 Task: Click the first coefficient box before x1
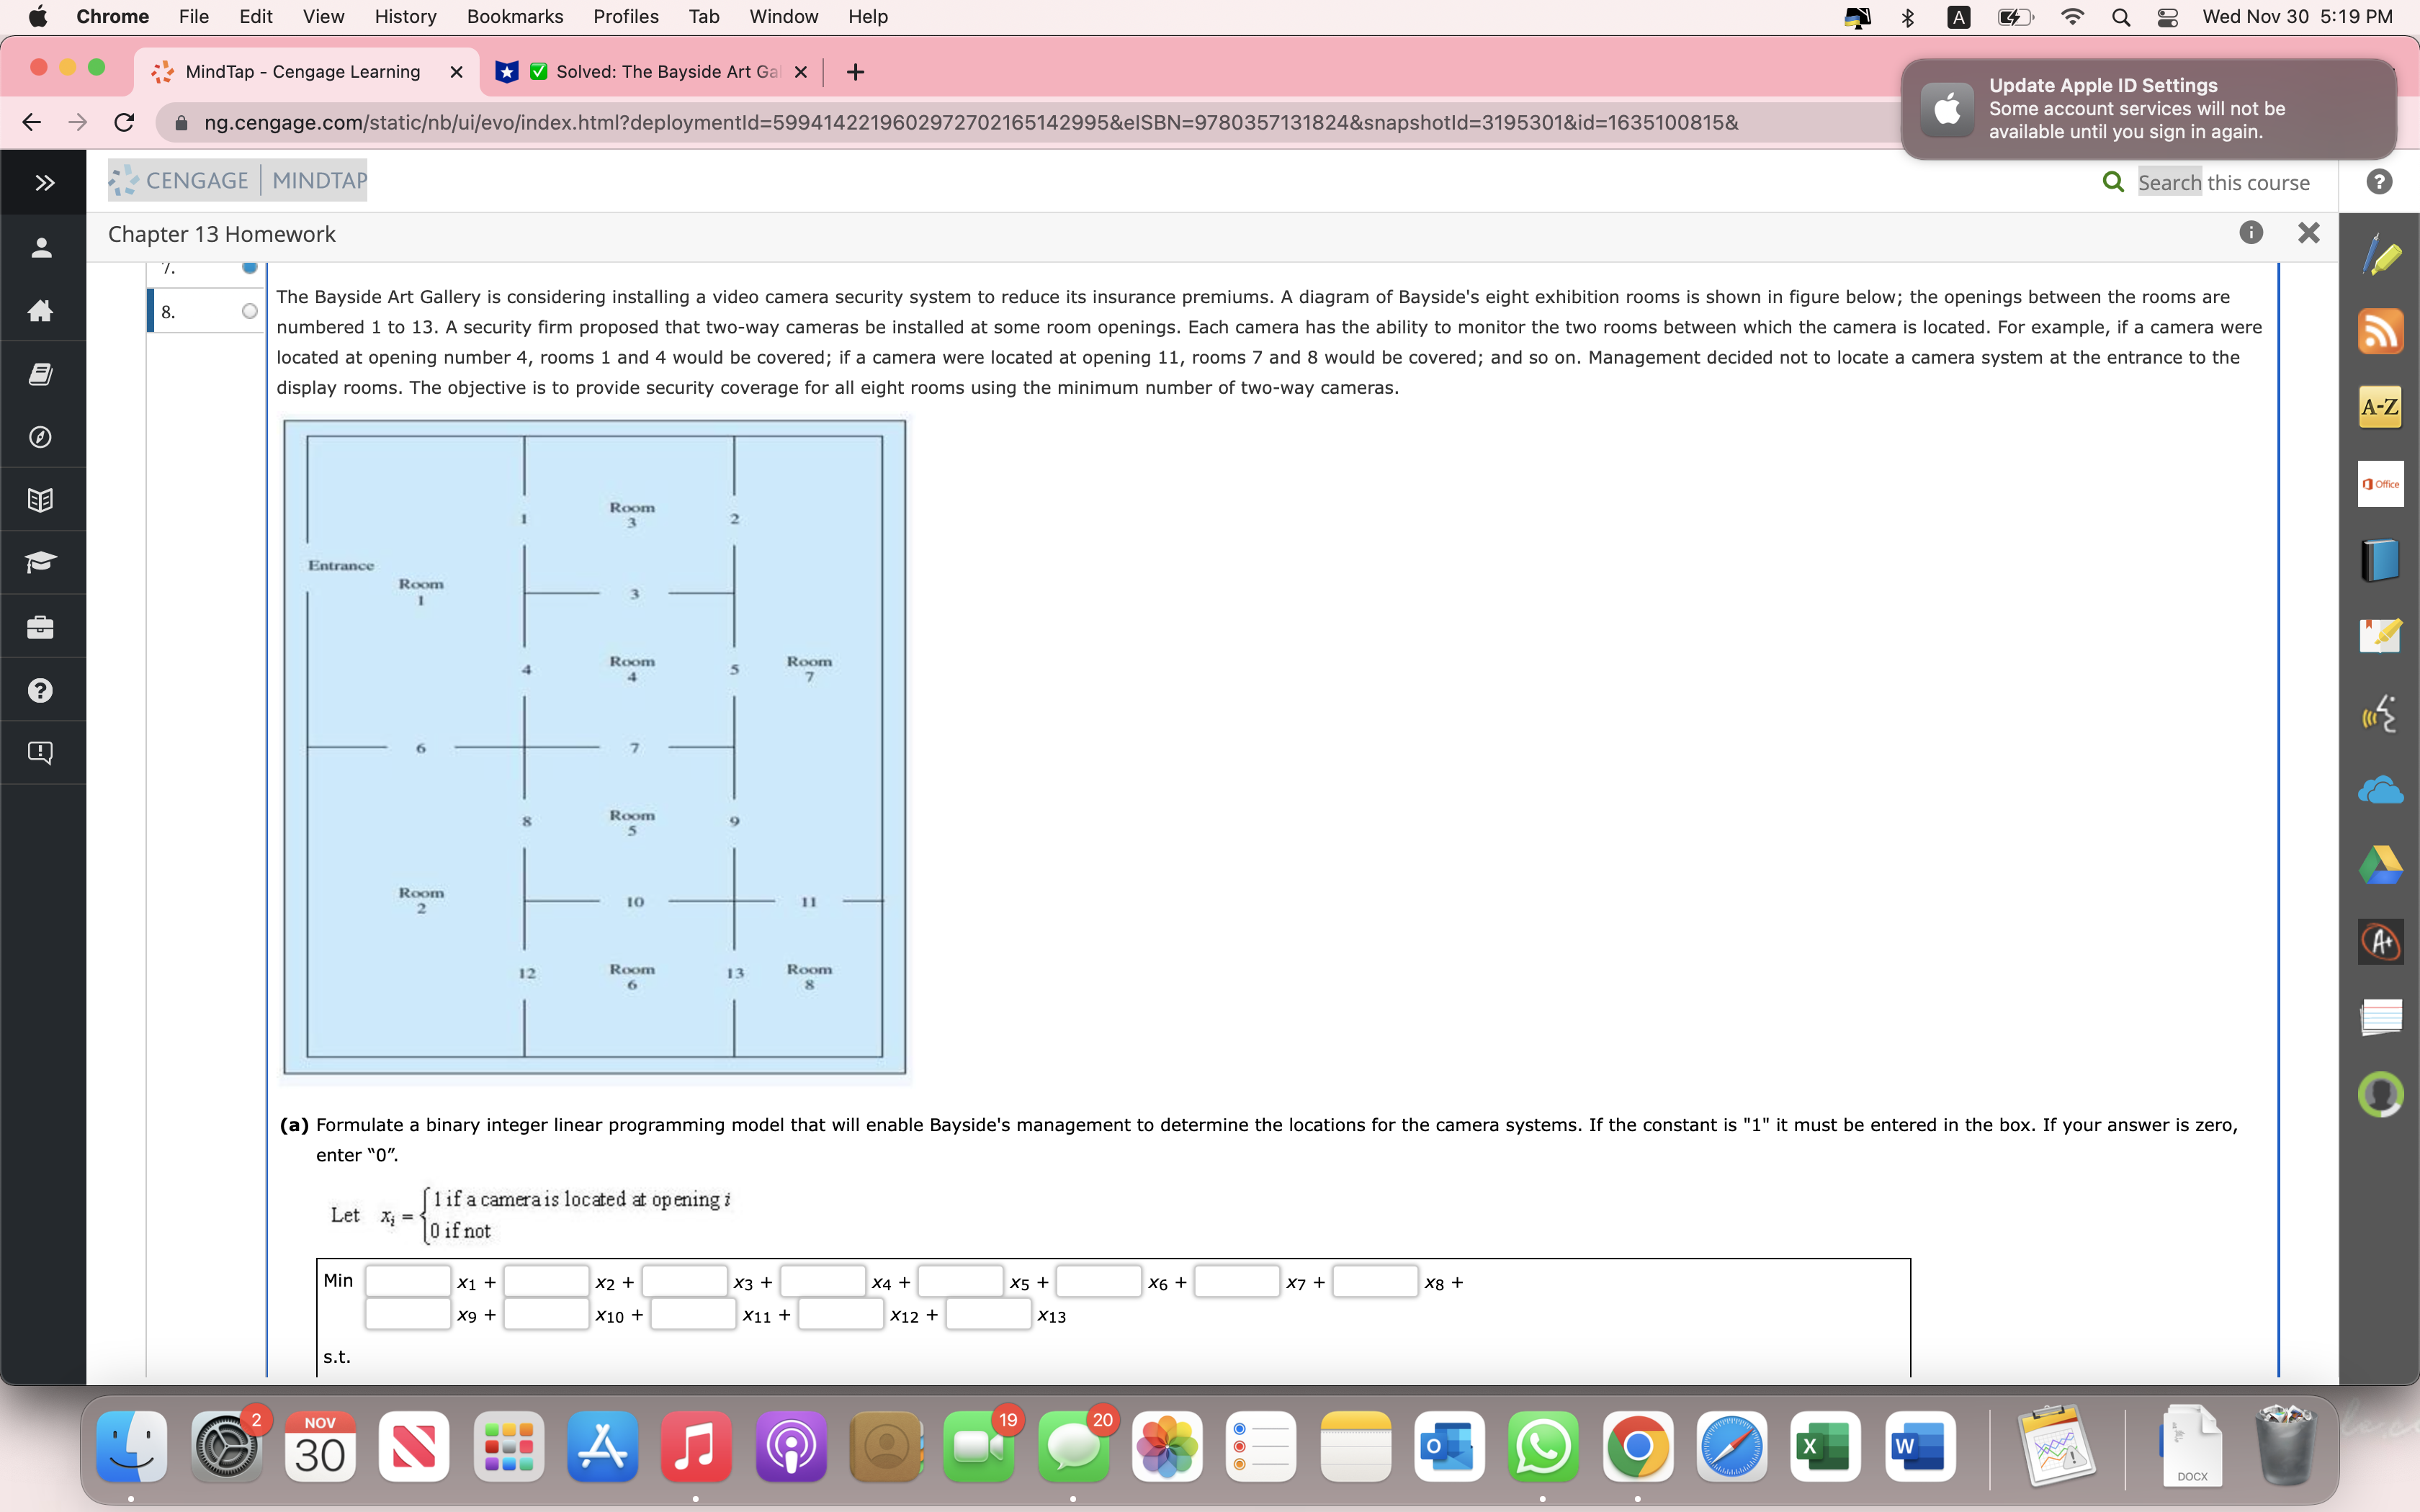[407, 1281]
